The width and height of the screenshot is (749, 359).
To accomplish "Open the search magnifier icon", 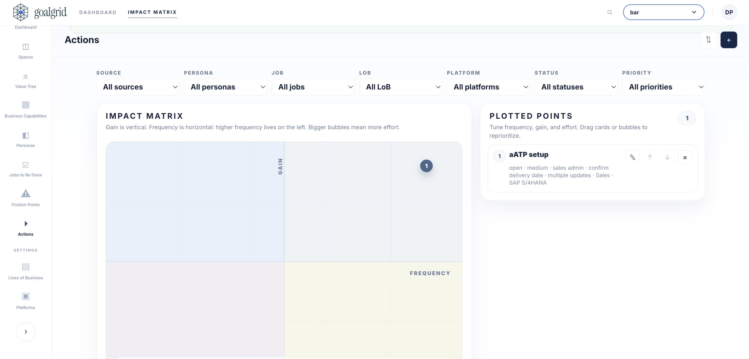I will coord(610,12).
